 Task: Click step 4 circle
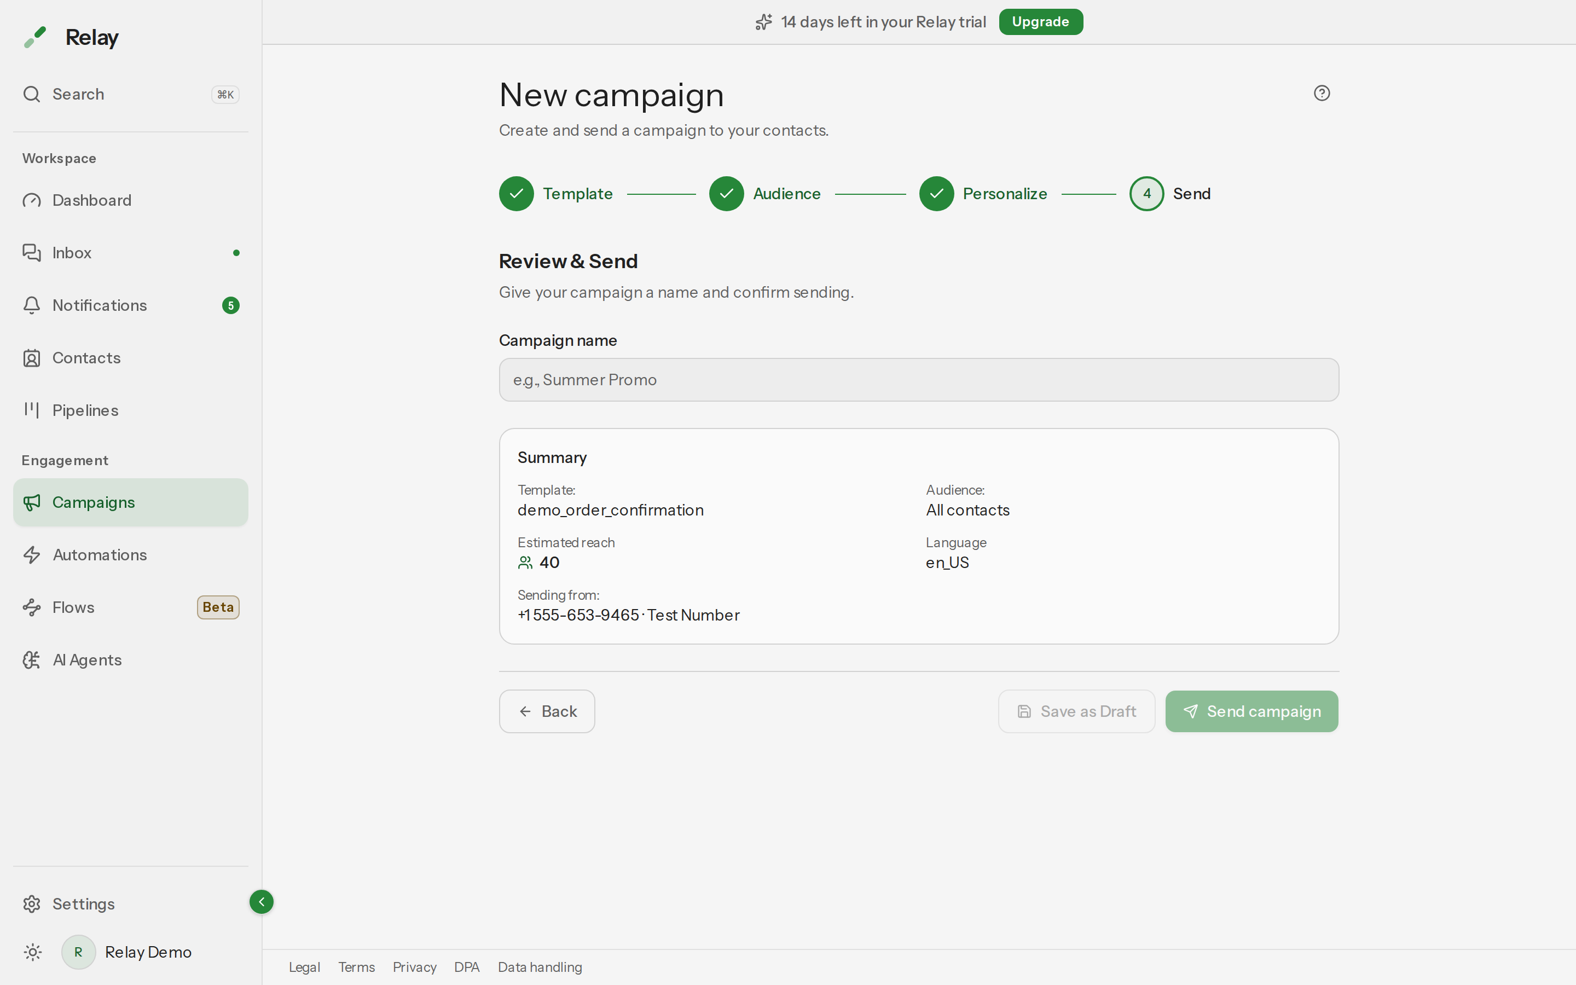(x=1147, y=194)
